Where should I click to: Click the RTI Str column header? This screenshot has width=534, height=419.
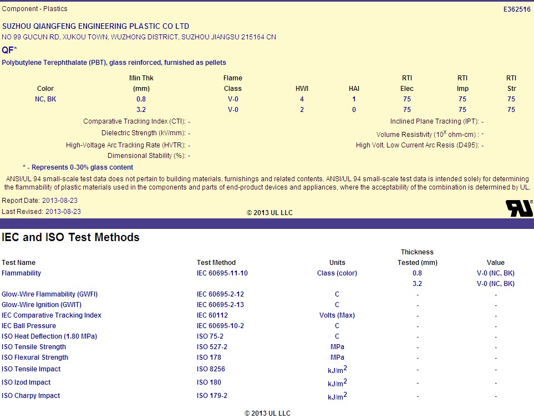click(511, 83)
